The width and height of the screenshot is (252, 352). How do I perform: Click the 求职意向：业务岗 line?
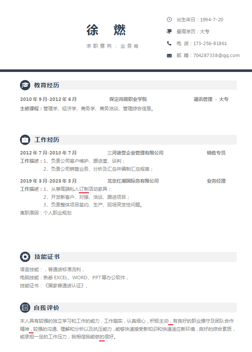pyautogui.click(x=112, y=46)
